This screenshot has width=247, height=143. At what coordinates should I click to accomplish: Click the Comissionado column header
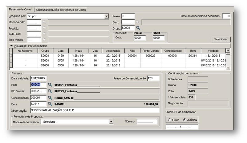[173, 51]
